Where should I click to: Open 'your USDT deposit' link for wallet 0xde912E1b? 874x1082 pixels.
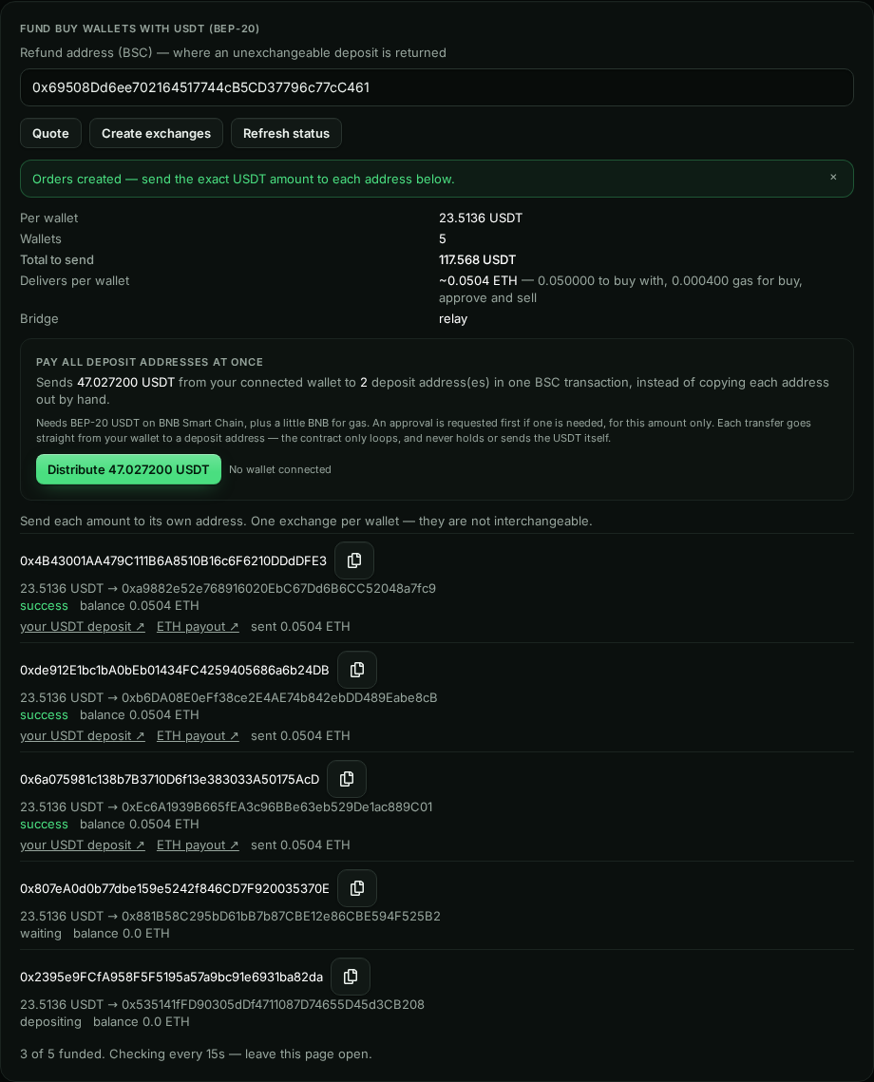(x=82, y=735)
